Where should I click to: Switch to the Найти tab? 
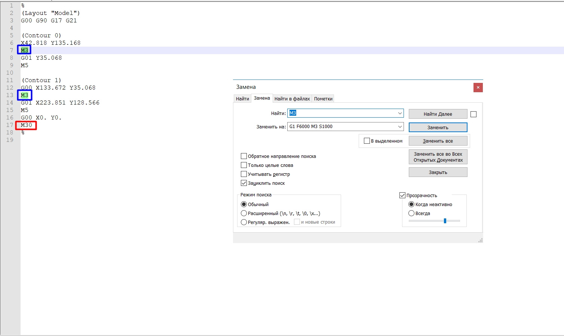pos(242,99)
